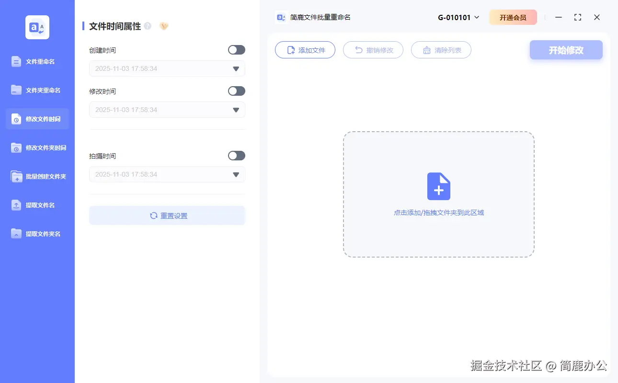Select the 提取文件名 tool

pyautogui.click(x=37, y=205)
